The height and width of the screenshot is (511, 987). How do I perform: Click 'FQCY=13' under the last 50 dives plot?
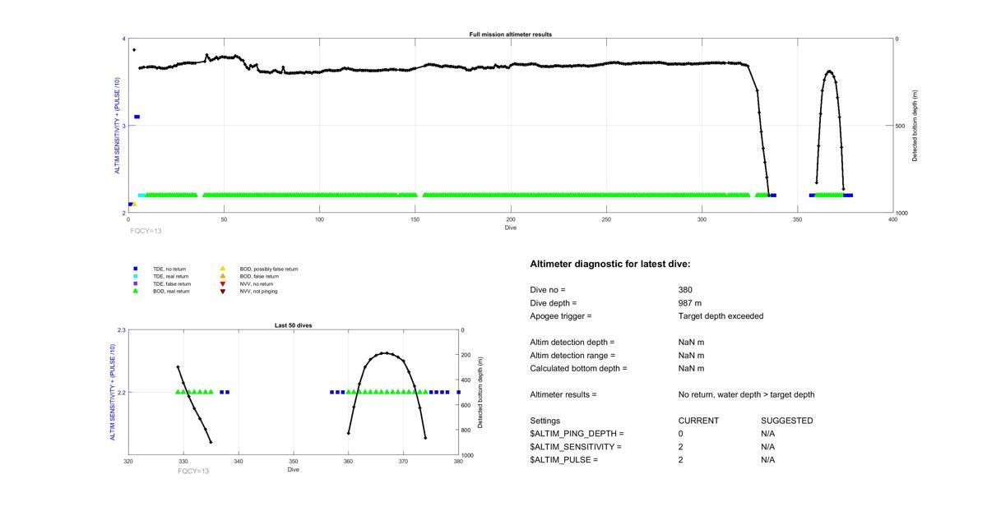pyautogui.click(x=193, y=471)
